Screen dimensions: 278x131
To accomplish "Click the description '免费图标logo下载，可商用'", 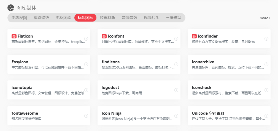I will [122, 93].
